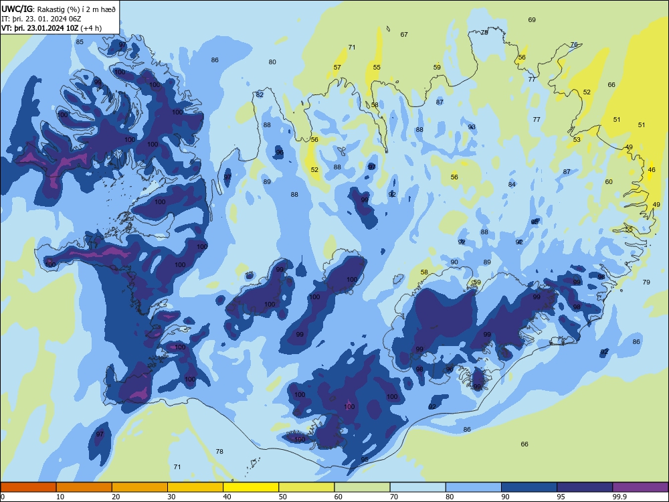The height and width of the screenshot is (502, 669).
Task: Select the medium blue 80–90 legend swatch
Action: 474,487
